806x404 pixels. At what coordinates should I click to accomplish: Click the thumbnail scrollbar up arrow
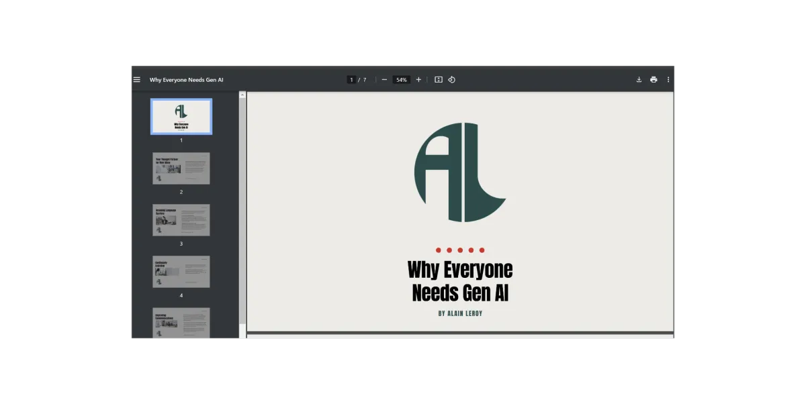pyautogui.click(x=242, y=95)
